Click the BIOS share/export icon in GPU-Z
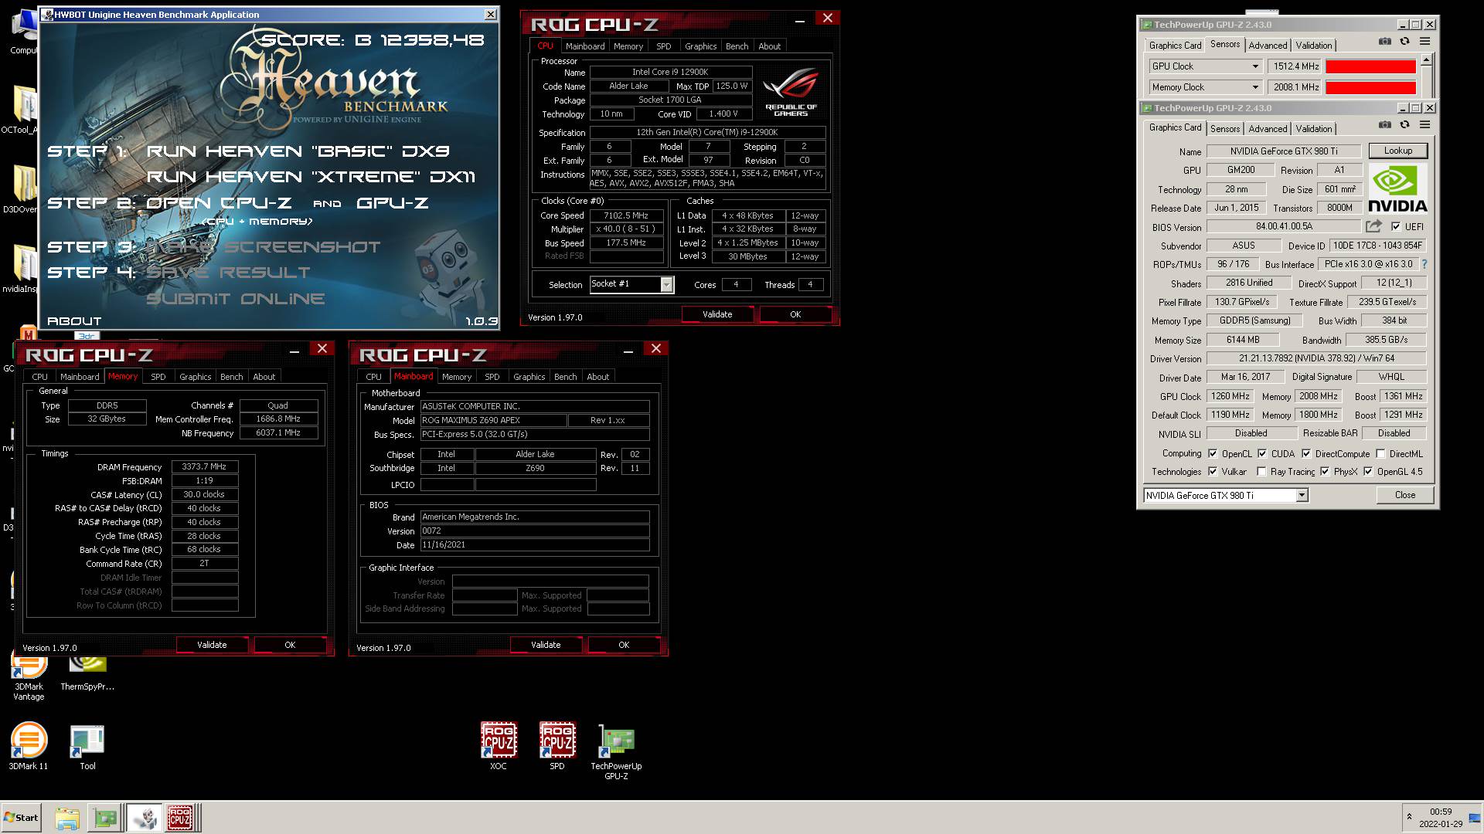1484x834 pixels. point(1373,226)
